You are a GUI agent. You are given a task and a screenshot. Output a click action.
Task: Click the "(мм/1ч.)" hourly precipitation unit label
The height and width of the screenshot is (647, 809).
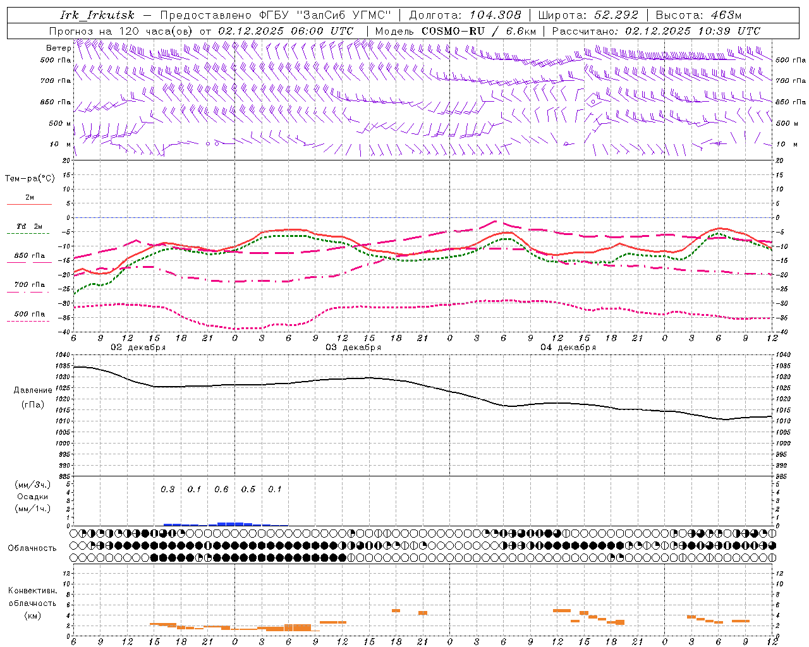coord(33,509)
